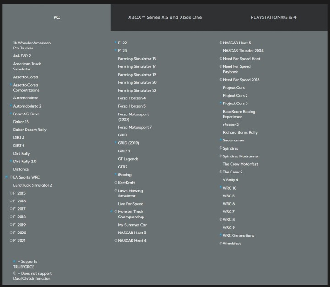Click Live For Speed

pos(131,204)
